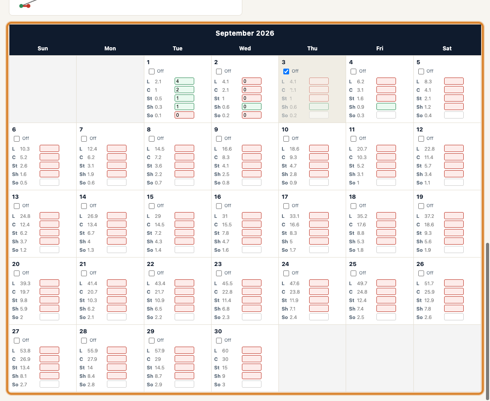Click the red endpoint dot in chart

coord(28,6)
